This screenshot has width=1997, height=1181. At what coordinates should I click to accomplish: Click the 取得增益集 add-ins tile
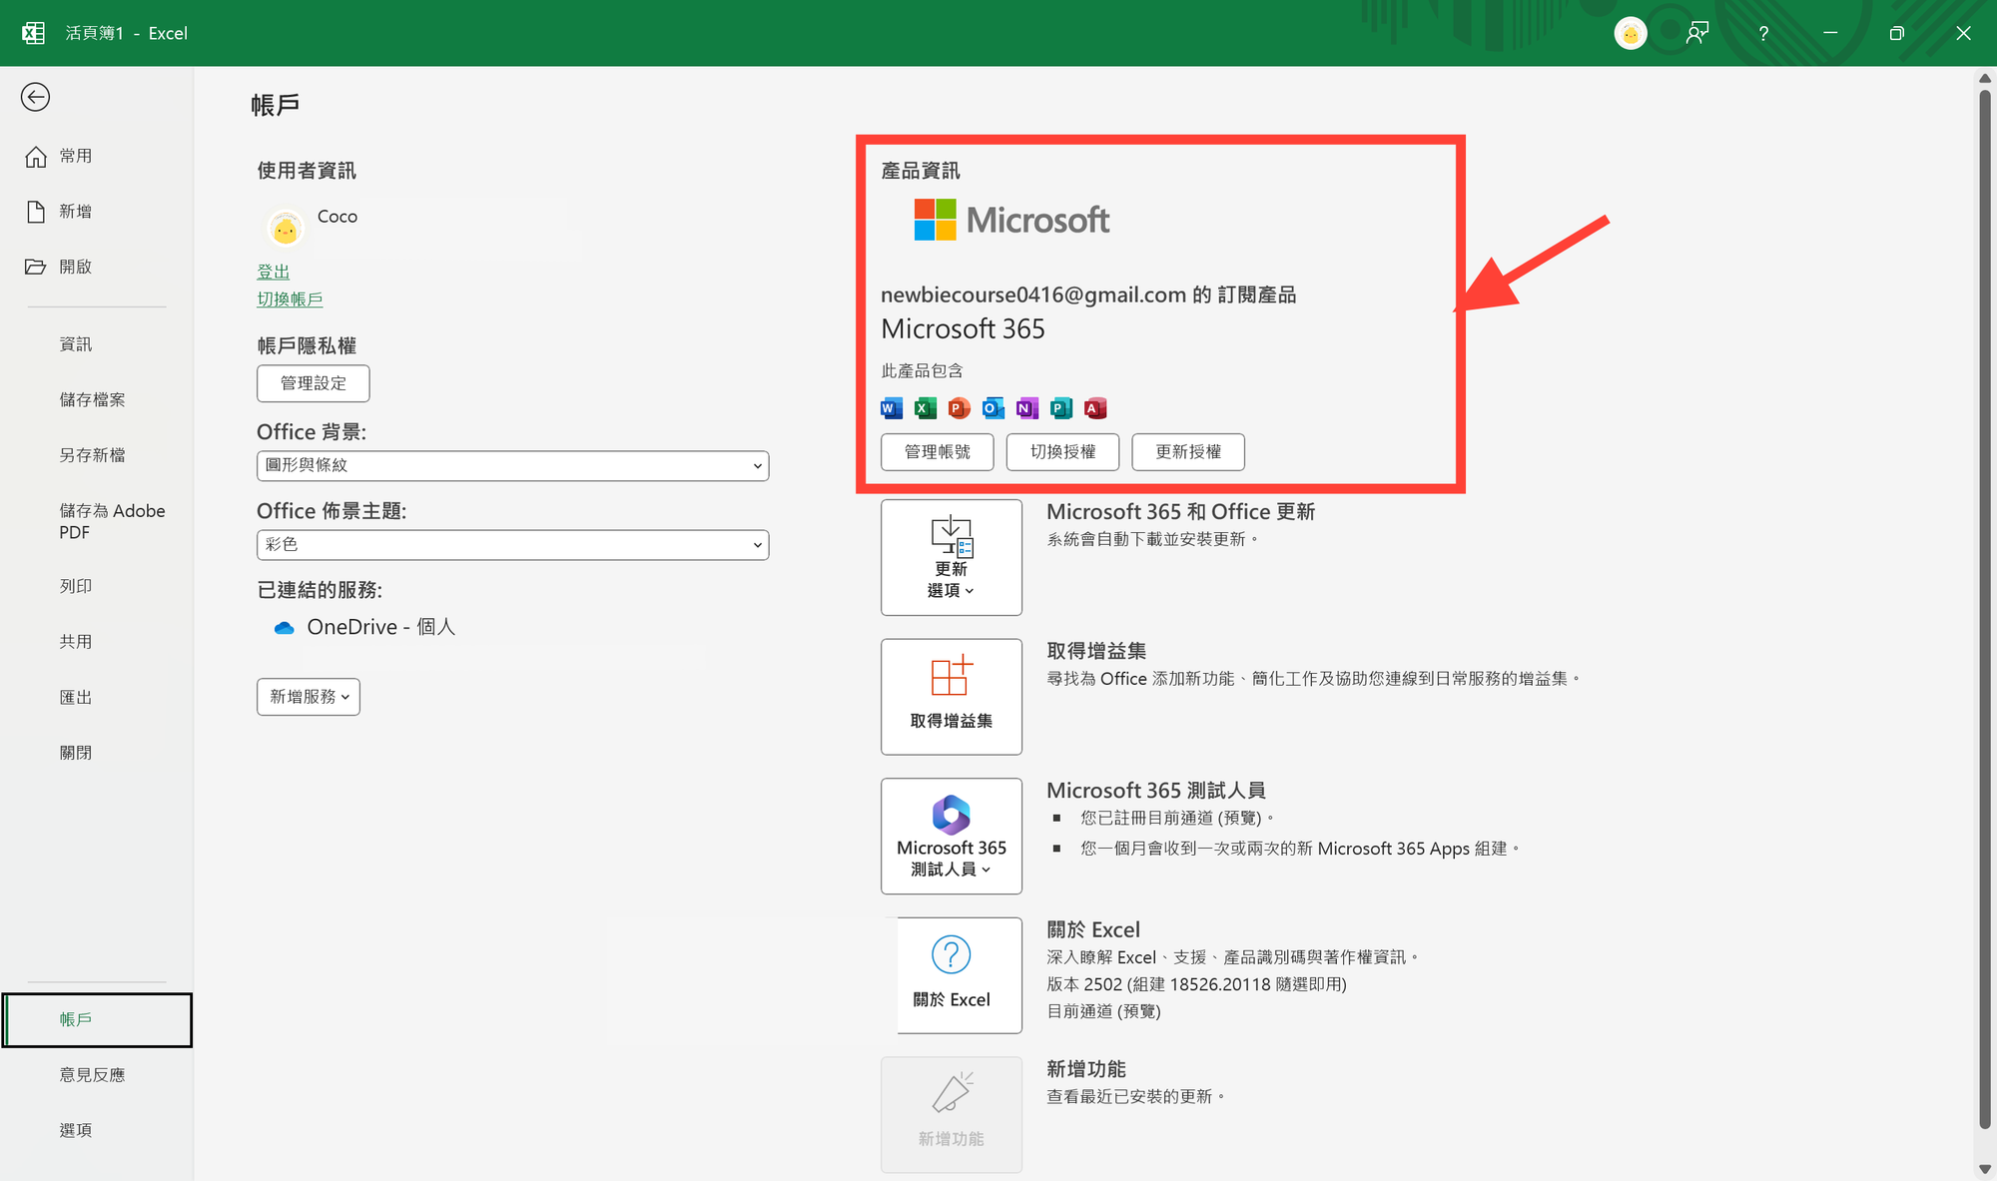(951, 696)
